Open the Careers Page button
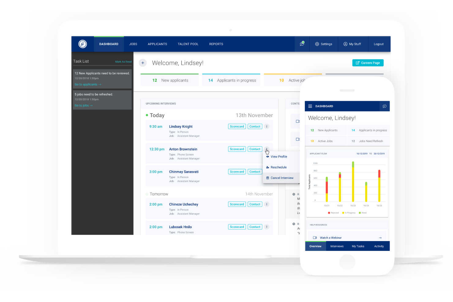The image size is (453, 302). tap(368, 63)
